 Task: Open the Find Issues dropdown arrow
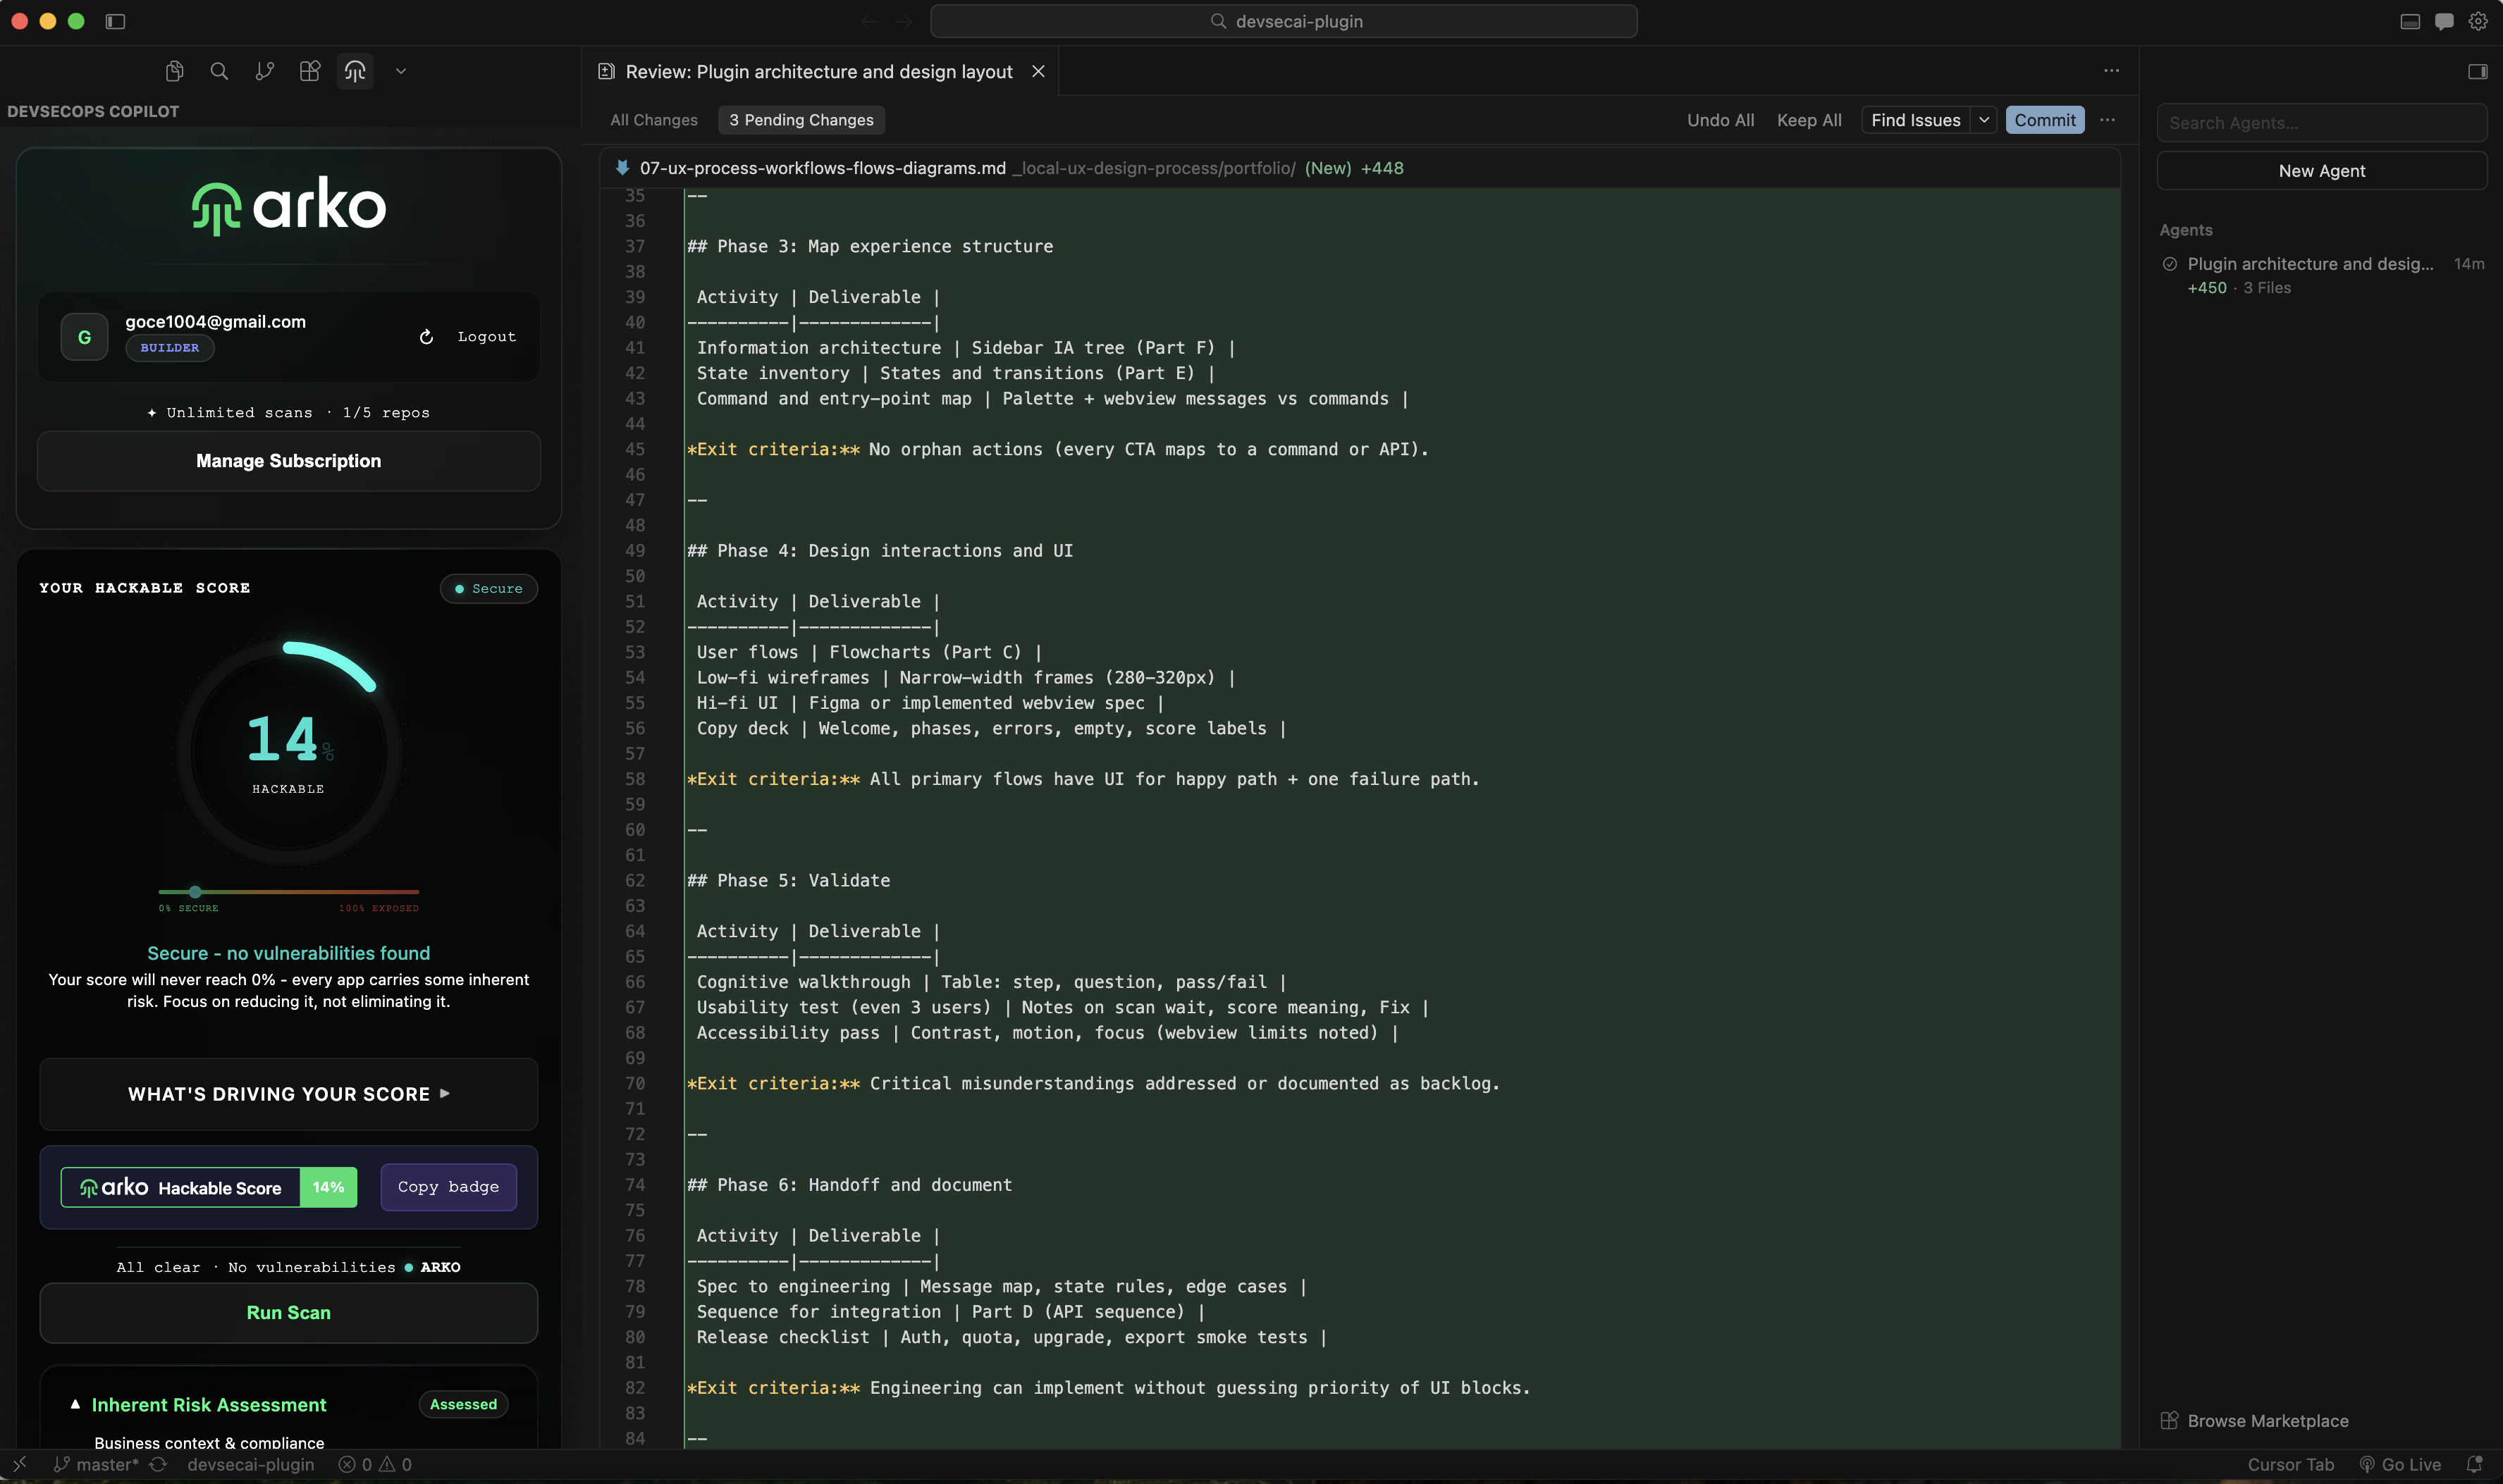click(x=1984, y=119)
